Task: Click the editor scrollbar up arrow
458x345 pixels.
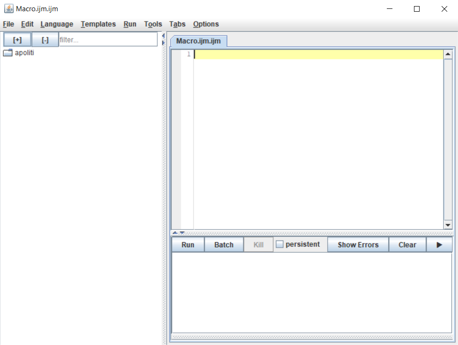Action: point(448,54)
